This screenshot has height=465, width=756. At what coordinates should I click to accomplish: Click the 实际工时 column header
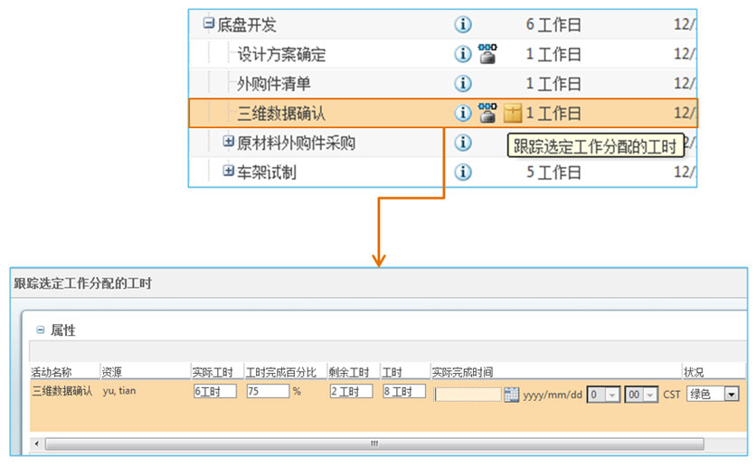pyautogui.click(x=213, y=372)
